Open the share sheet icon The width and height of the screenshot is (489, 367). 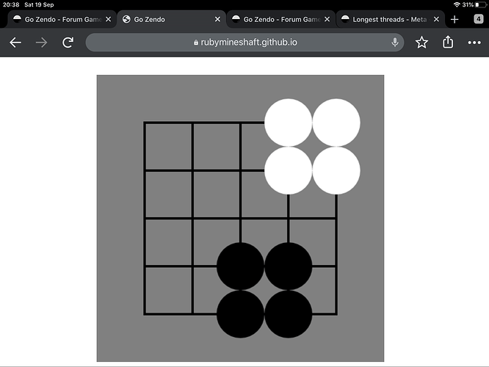coord(448,42)
